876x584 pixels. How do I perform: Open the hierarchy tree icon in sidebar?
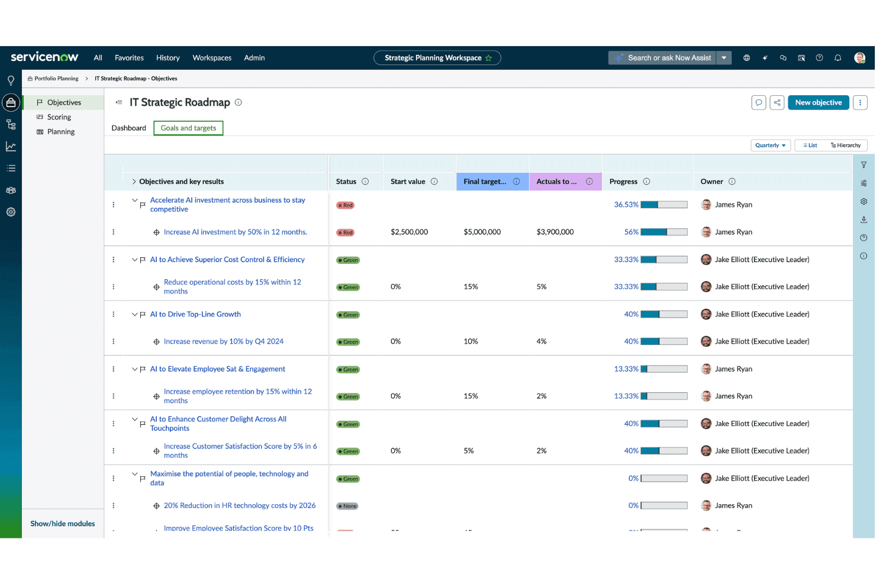pos(11,124)
